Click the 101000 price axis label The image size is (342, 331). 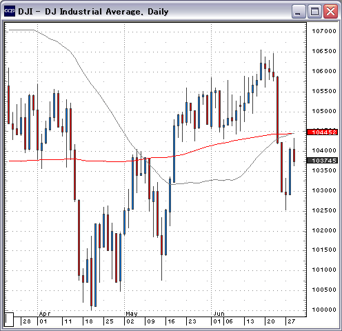tap(324, 270)
